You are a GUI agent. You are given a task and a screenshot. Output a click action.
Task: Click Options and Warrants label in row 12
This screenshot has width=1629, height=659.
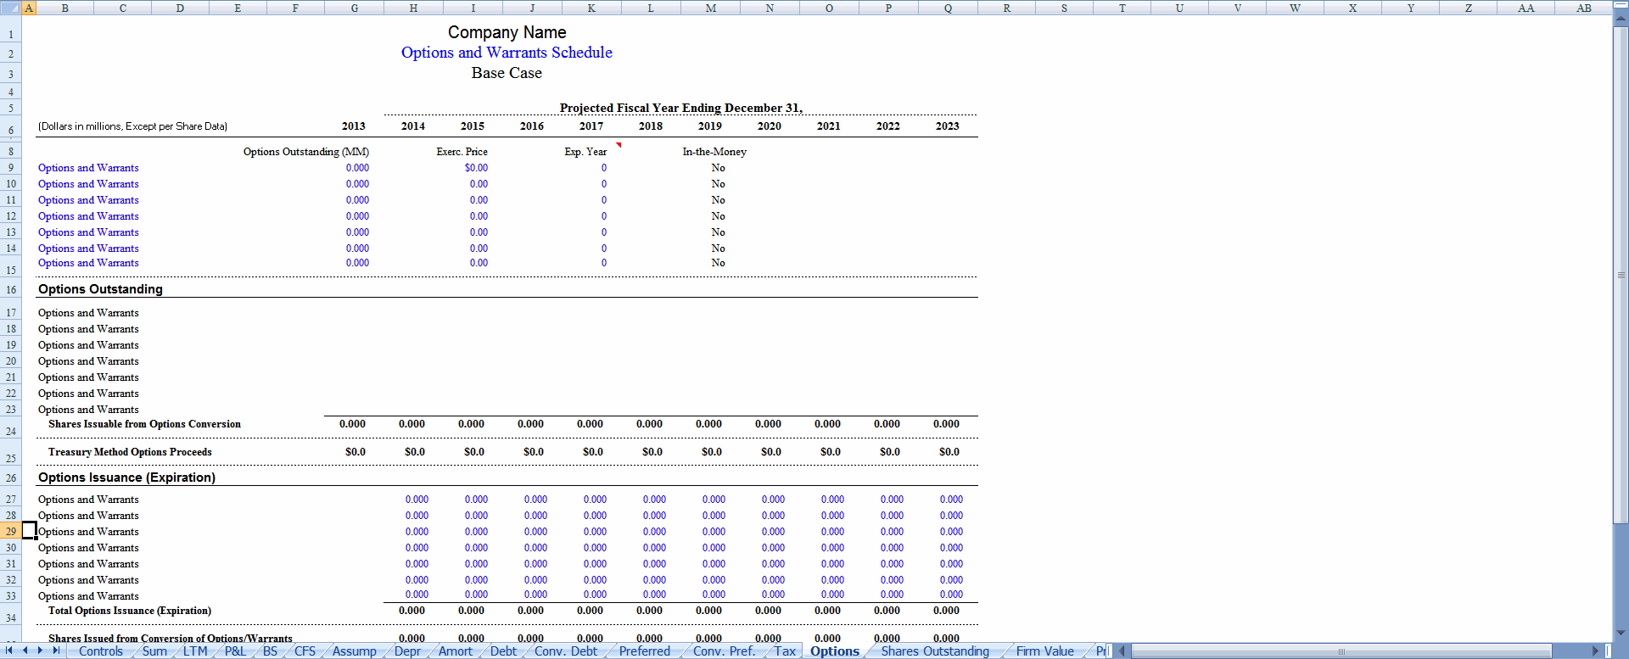click(x=88, y=216)
